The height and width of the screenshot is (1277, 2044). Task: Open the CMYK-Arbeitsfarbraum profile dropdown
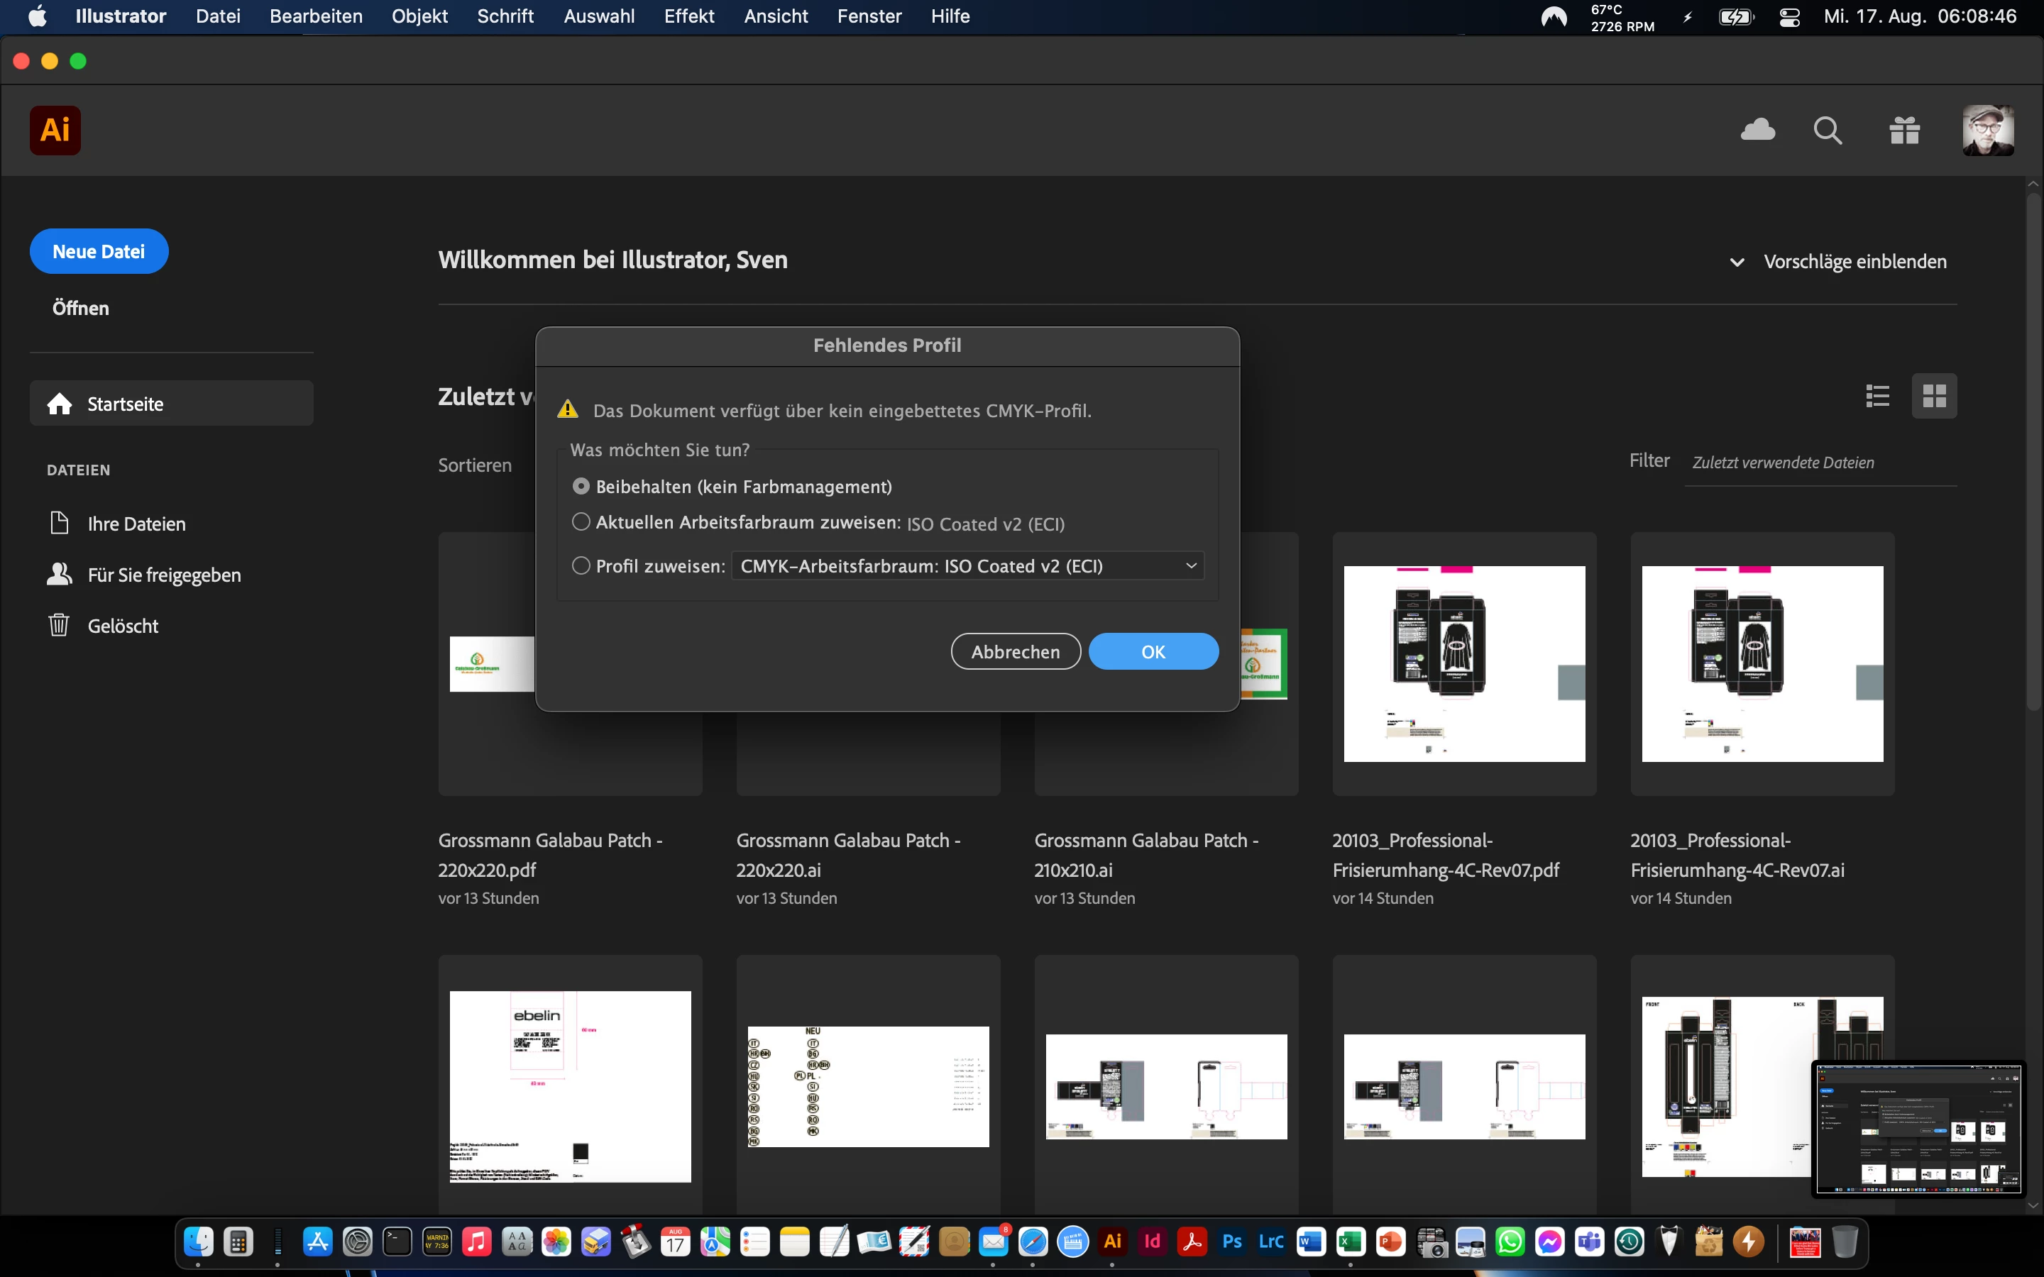pyautogui.click(x=967, y=566)
